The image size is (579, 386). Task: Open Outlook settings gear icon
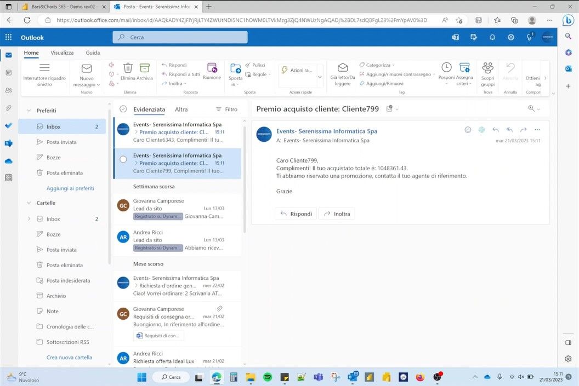pos(510,37)
